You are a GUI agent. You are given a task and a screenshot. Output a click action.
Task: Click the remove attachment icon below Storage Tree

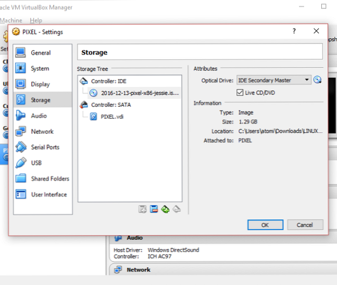177,209
